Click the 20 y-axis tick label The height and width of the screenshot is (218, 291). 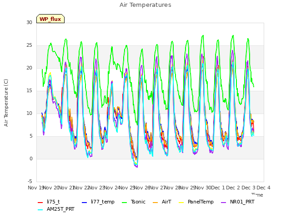coord(29,68)
